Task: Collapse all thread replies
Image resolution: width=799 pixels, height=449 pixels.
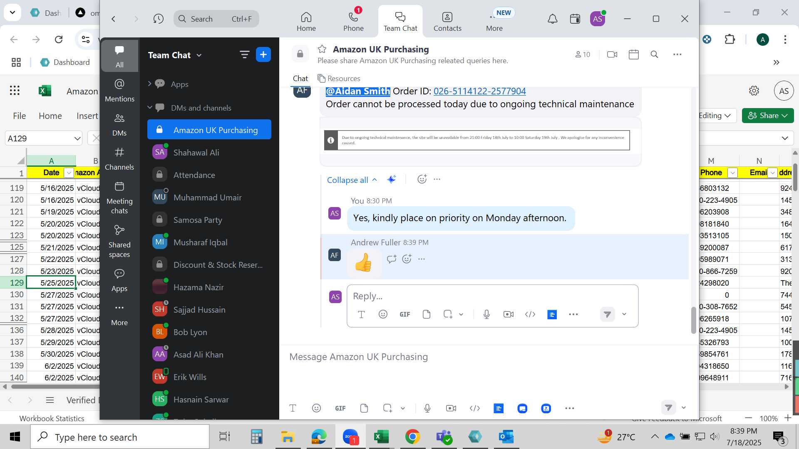Action: click(x=352, y=180)
